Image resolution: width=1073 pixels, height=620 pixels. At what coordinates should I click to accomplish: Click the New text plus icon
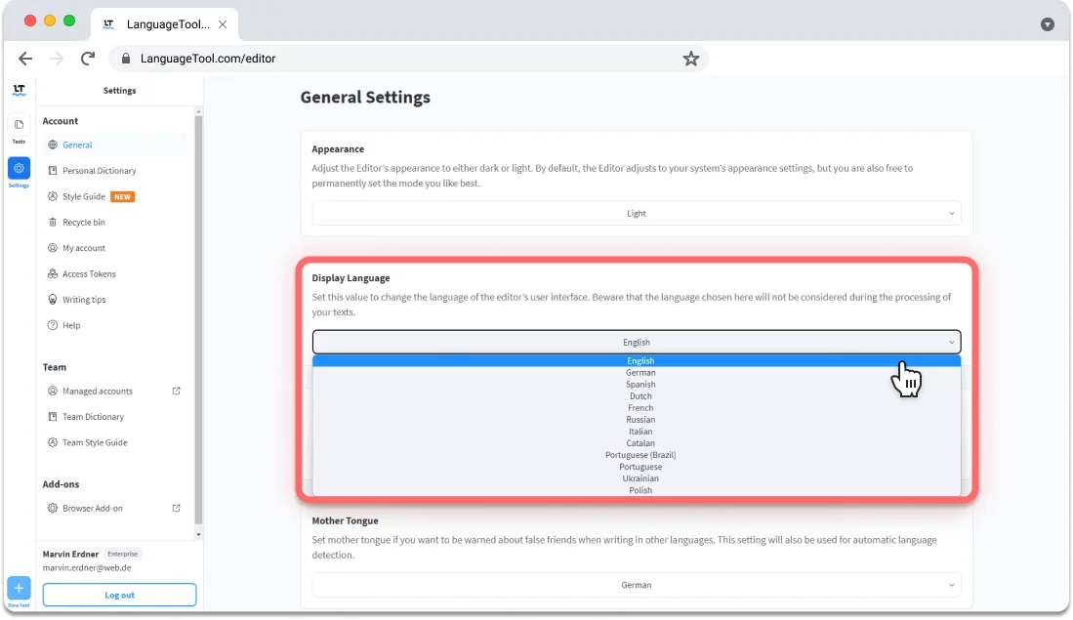pyautogui.click(x=19, y=587)
